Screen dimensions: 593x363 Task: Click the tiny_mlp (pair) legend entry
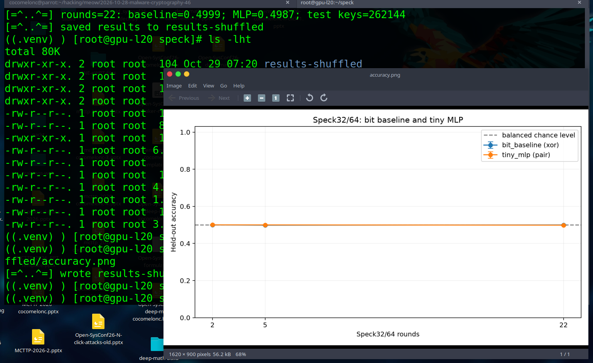517,155
